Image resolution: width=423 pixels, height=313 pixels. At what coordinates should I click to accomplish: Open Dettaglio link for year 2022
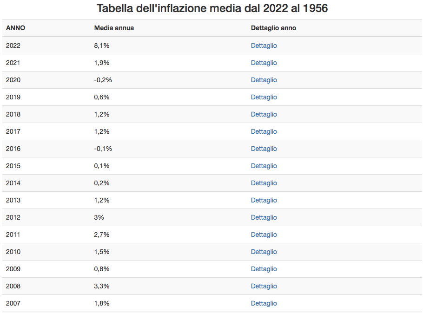(264, 46)
